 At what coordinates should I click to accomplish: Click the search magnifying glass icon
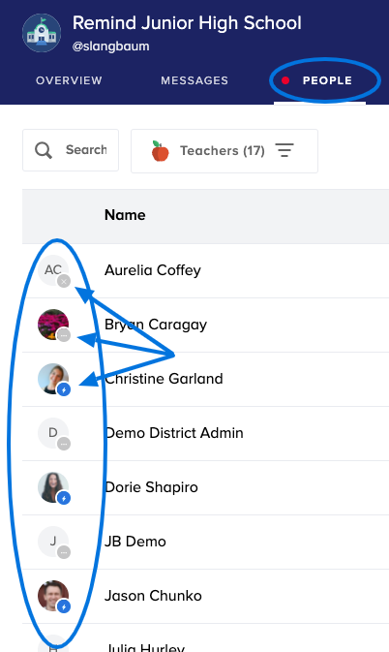(44, 150)
